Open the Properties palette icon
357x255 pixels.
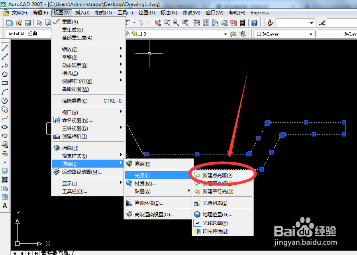coord(197,23)
